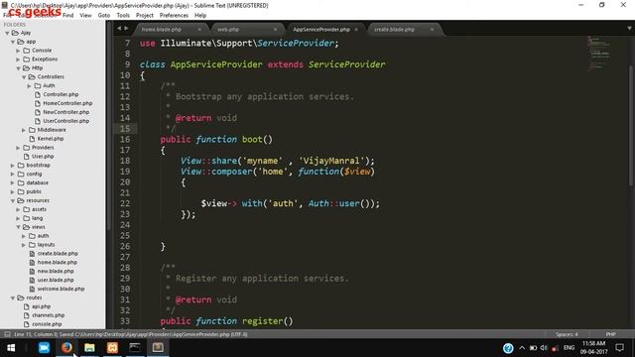This screenshot has width=635, height=357.
Task: Click the code minimap
Action: pos(599,54)
